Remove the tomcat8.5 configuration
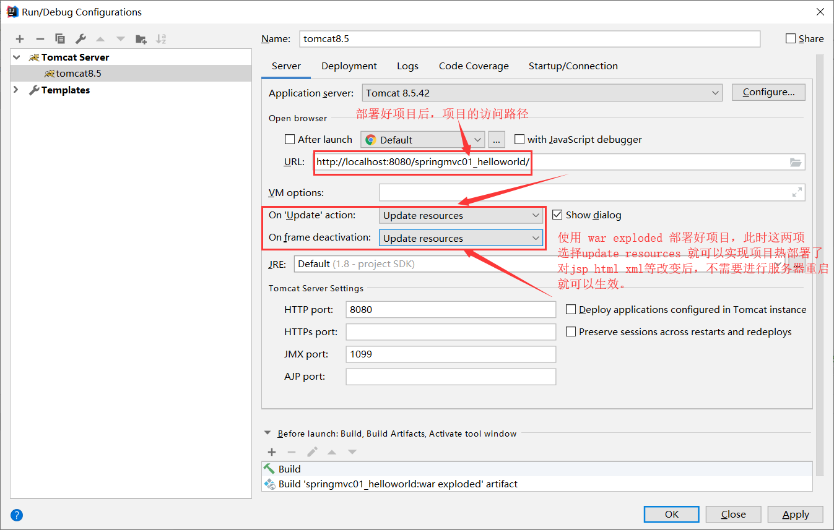This screenshot has width=834, height=530. click(x=40, y=38)
